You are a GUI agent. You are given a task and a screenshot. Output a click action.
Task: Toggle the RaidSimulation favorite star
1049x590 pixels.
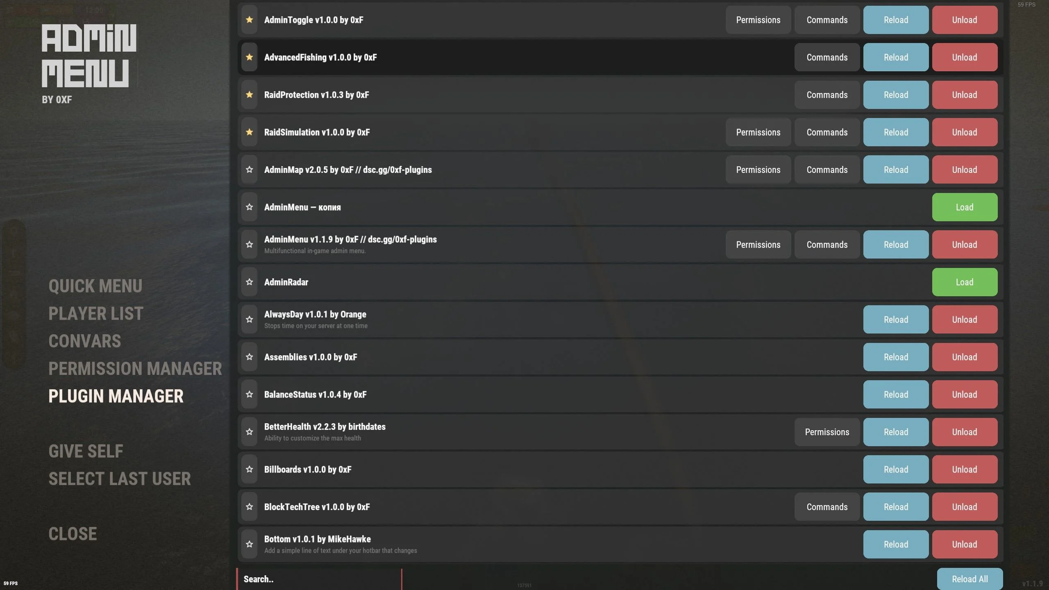click(x=249, y=132)
